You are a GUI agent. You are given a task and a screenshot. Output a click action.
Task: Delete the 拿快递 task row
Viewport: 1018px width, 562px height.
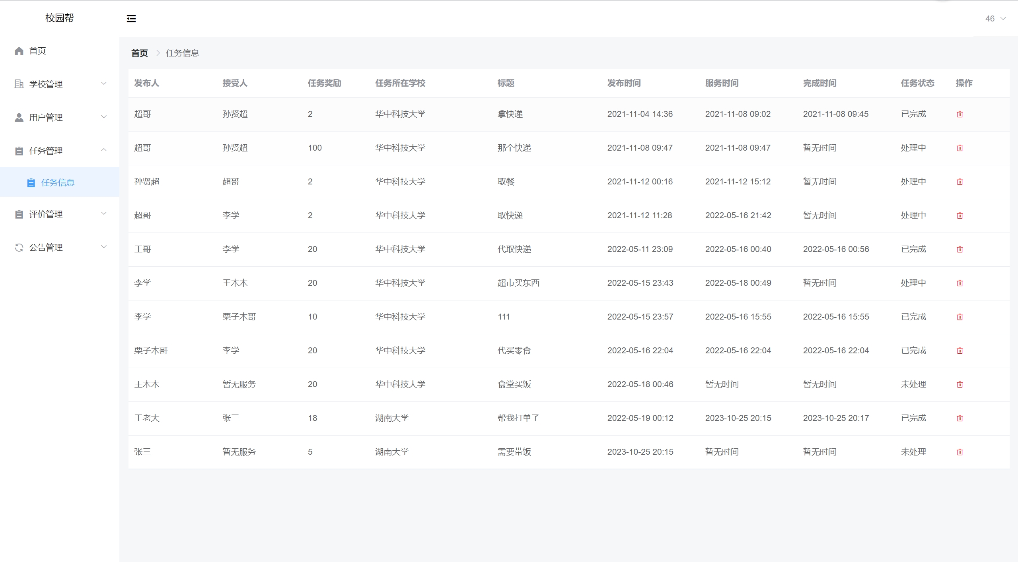(960, 114)
